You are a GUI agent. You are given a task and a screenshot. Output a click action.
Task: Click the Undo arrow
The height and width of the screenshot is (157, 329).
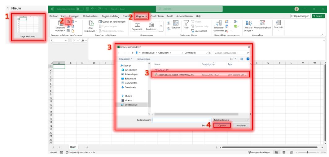[x=92, y=9]
